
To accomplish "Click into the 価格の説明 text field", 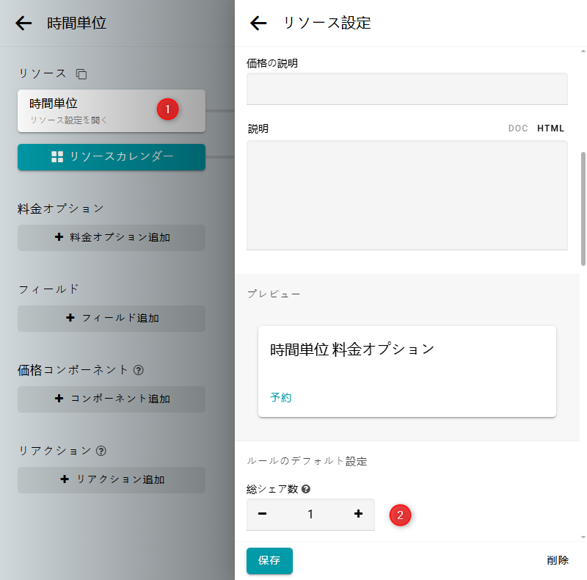I will tap(406, 89).
